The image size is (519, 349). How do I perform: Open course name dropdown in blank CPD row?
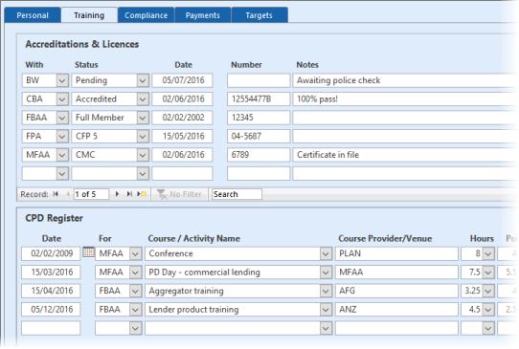326,328
